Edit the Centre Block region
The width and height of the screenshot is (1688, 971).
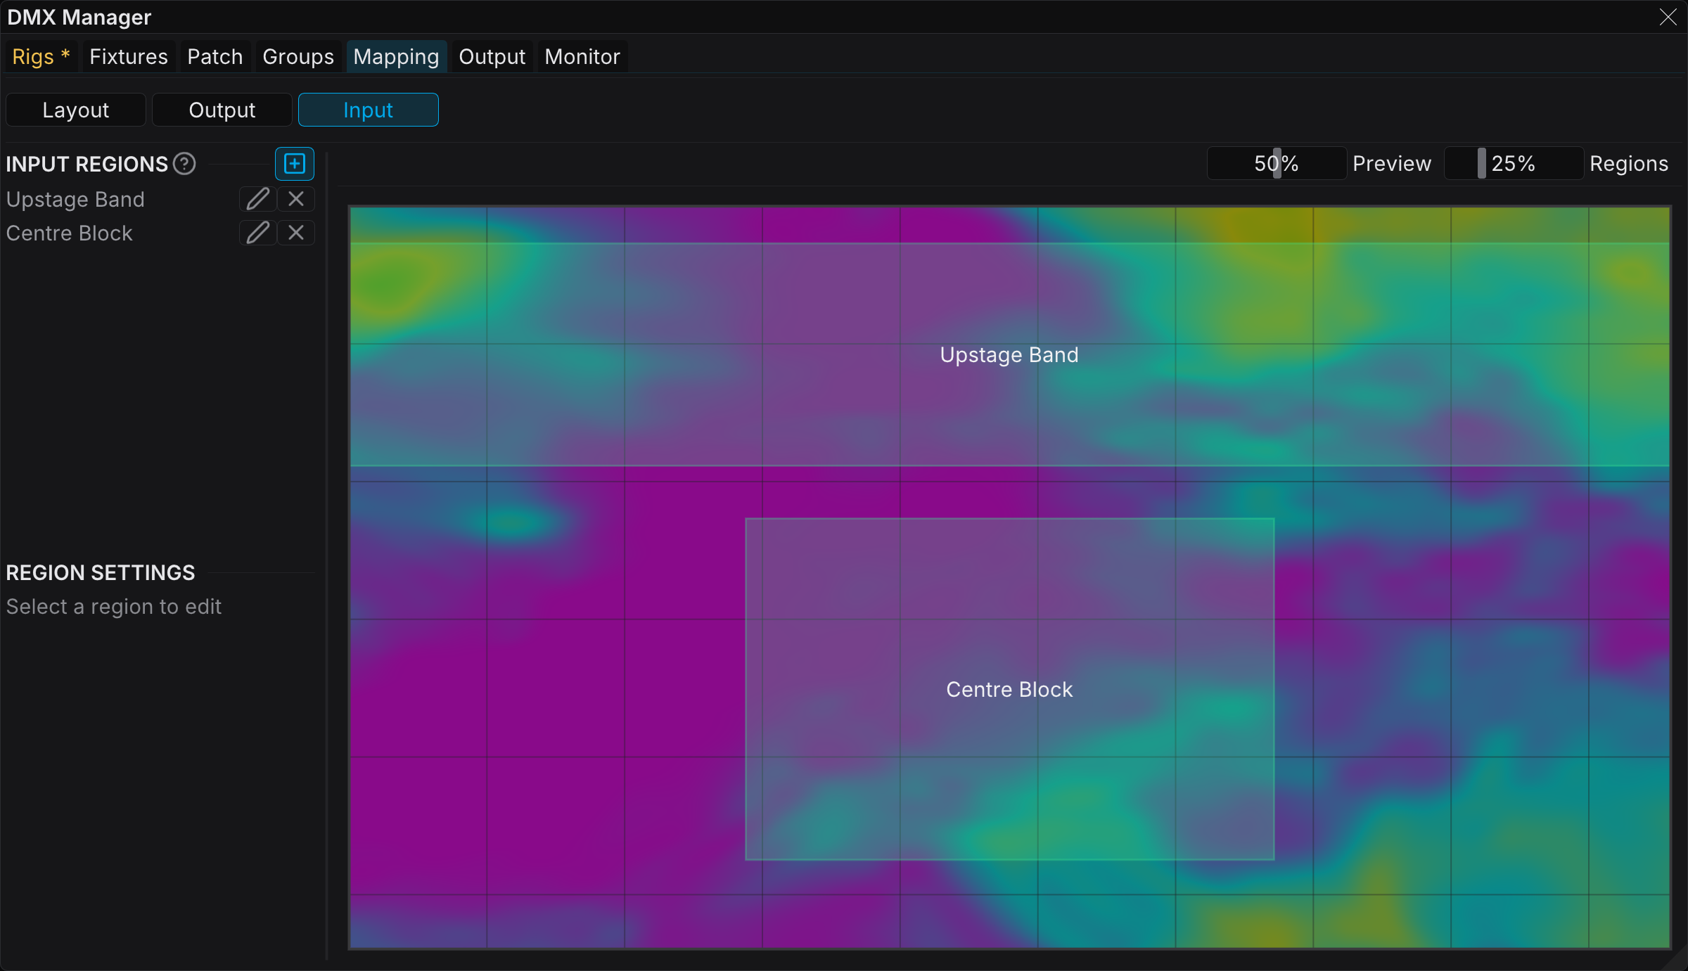(x=257, y=233)
